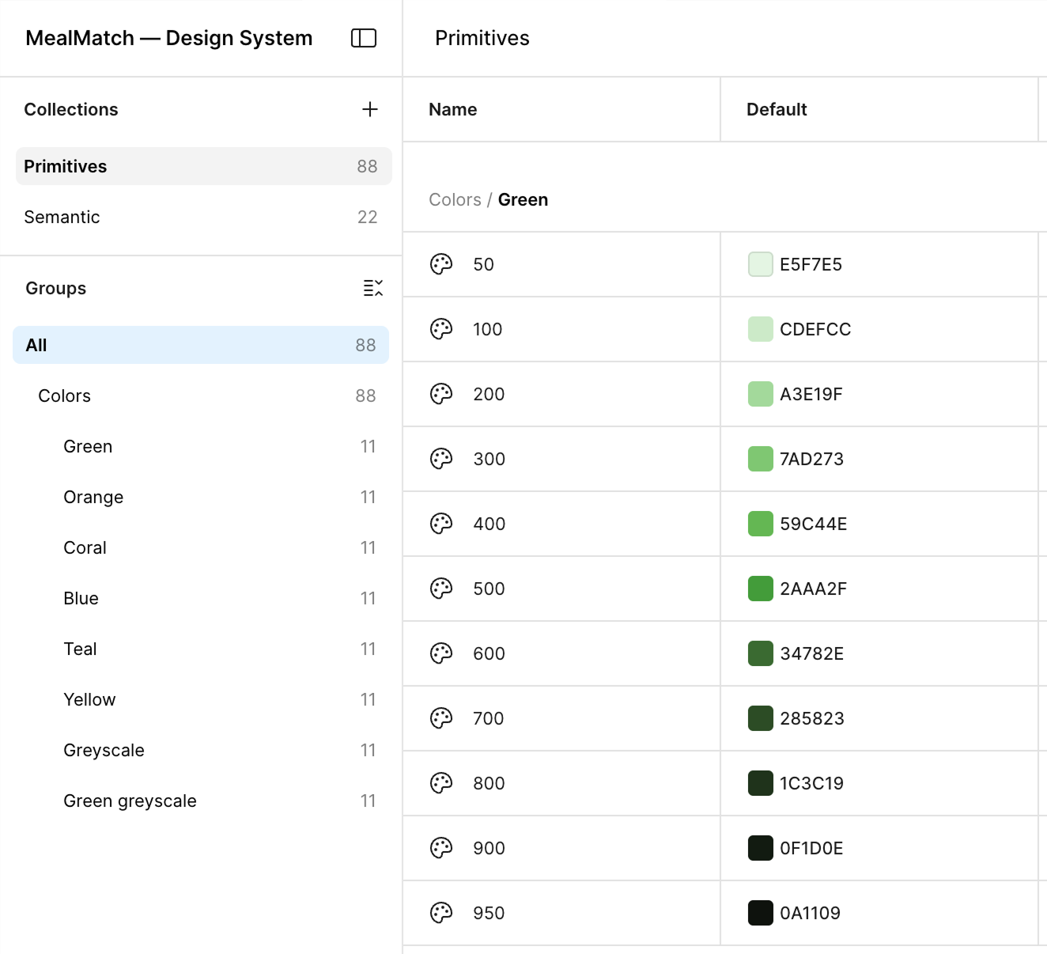Select the Teal group
Screen dimensions: 1047x954
coord(80,649)
